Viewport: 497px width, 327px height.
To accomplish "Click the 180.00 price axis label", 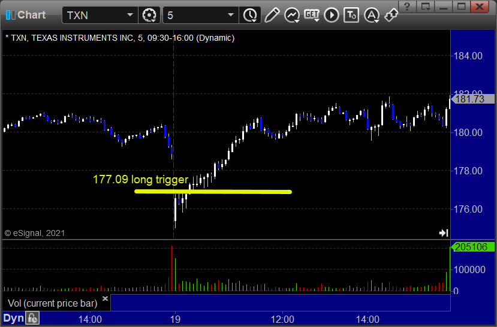I will (468, 132).
